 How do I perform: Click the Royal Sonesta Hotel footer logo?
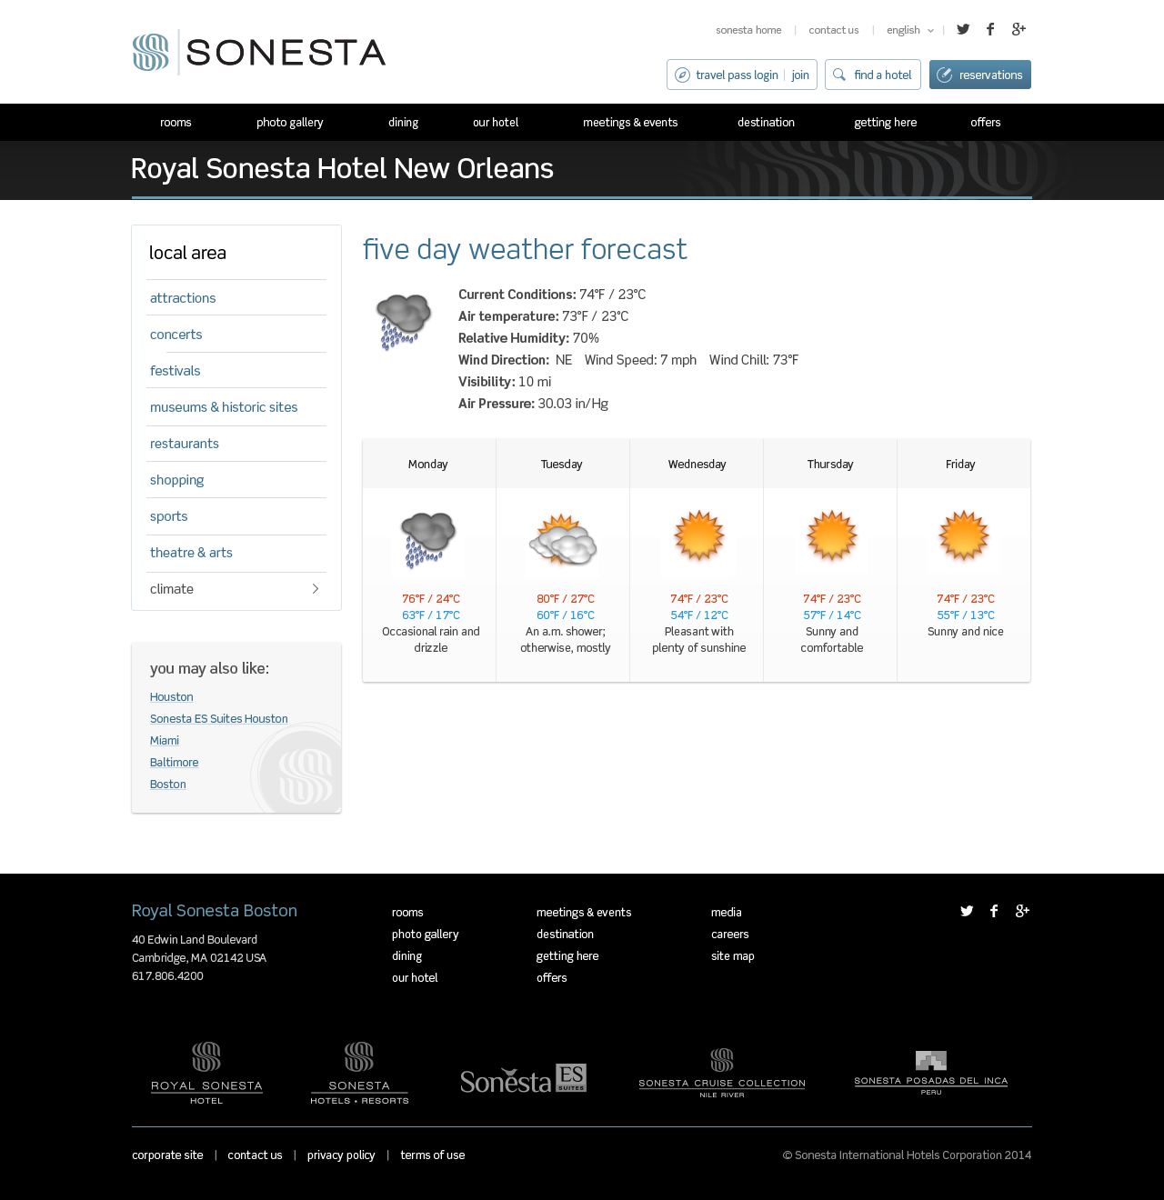pyautogui.click(x=206, y=1073)
